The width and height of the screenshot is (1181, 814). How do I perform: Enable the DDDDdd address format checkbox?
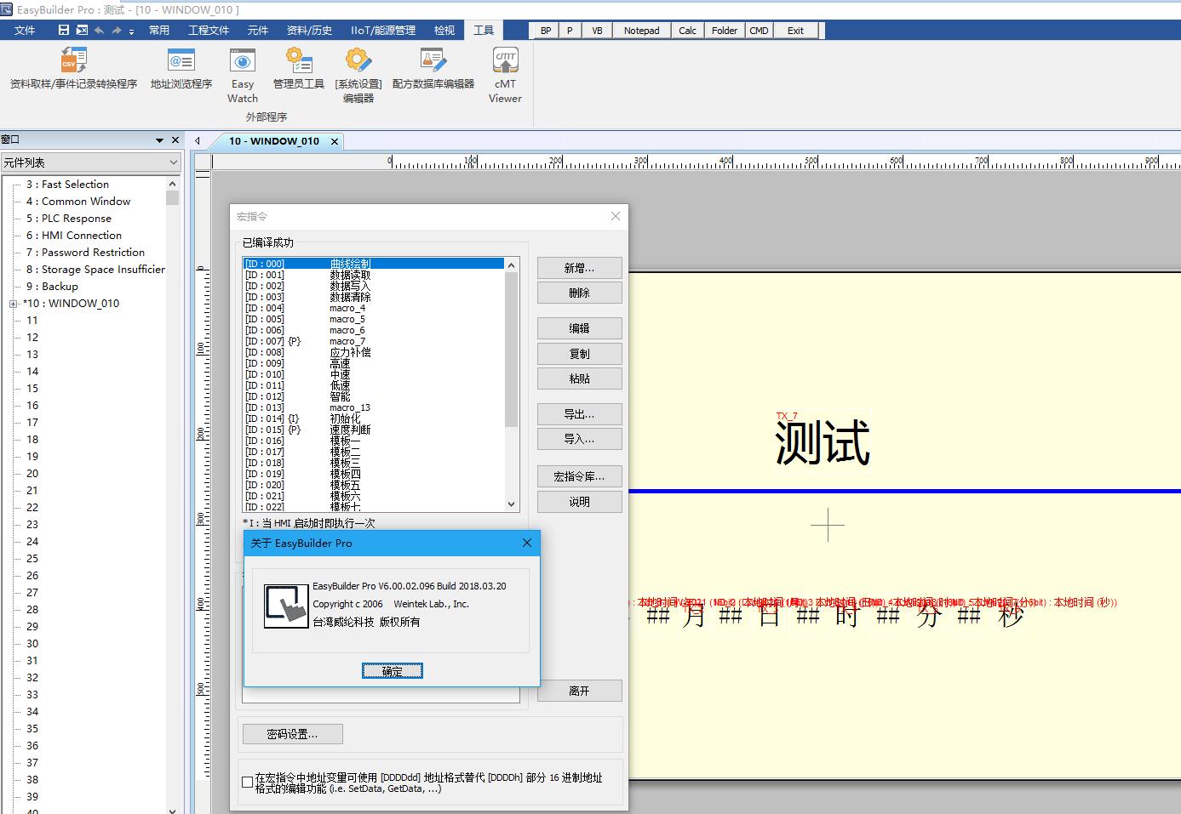click(x=247, y=783)
